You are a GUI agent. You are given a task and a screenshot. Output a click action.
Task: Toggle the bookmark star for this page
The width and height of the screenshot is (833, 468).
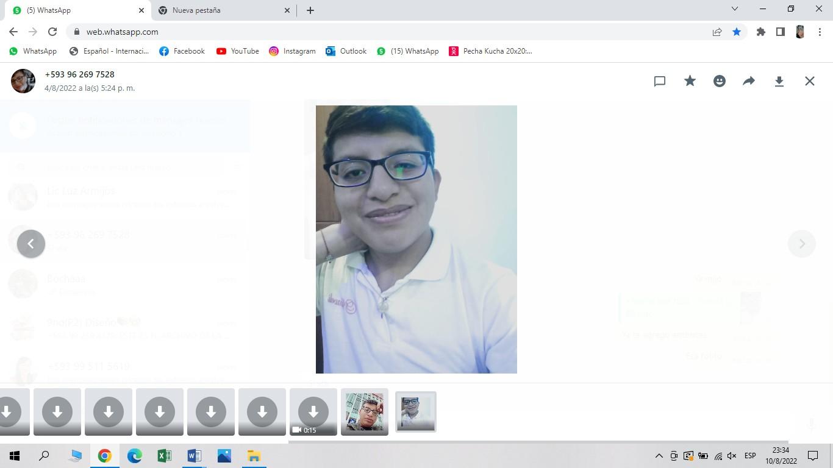pyautogui.click(x=737, y=32)
